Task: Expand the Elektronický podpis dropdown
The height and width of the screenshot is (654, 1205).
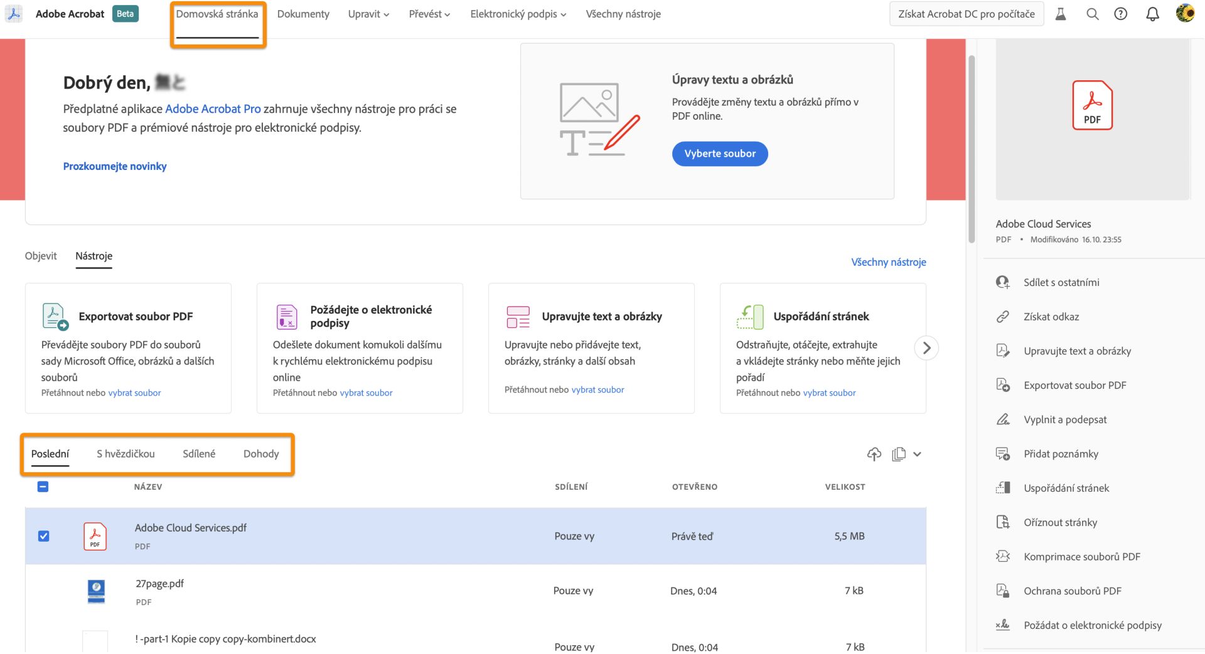Action: [x=518, y=14]
